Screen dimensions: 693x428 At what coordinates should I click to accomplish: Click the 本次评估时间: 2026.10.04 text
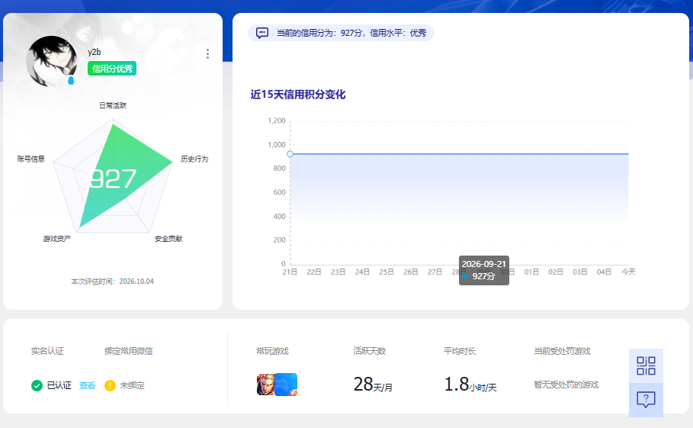click(112, 282)
